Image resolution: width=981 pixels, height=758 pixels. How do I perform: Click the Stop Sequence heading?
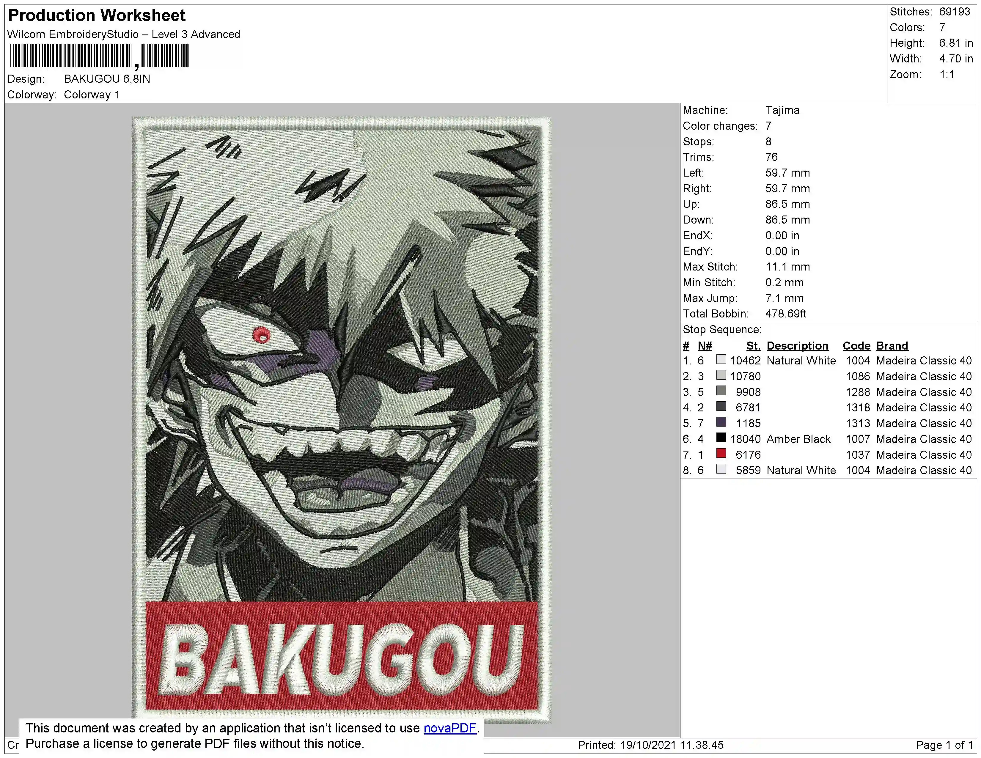pos(722,330)
